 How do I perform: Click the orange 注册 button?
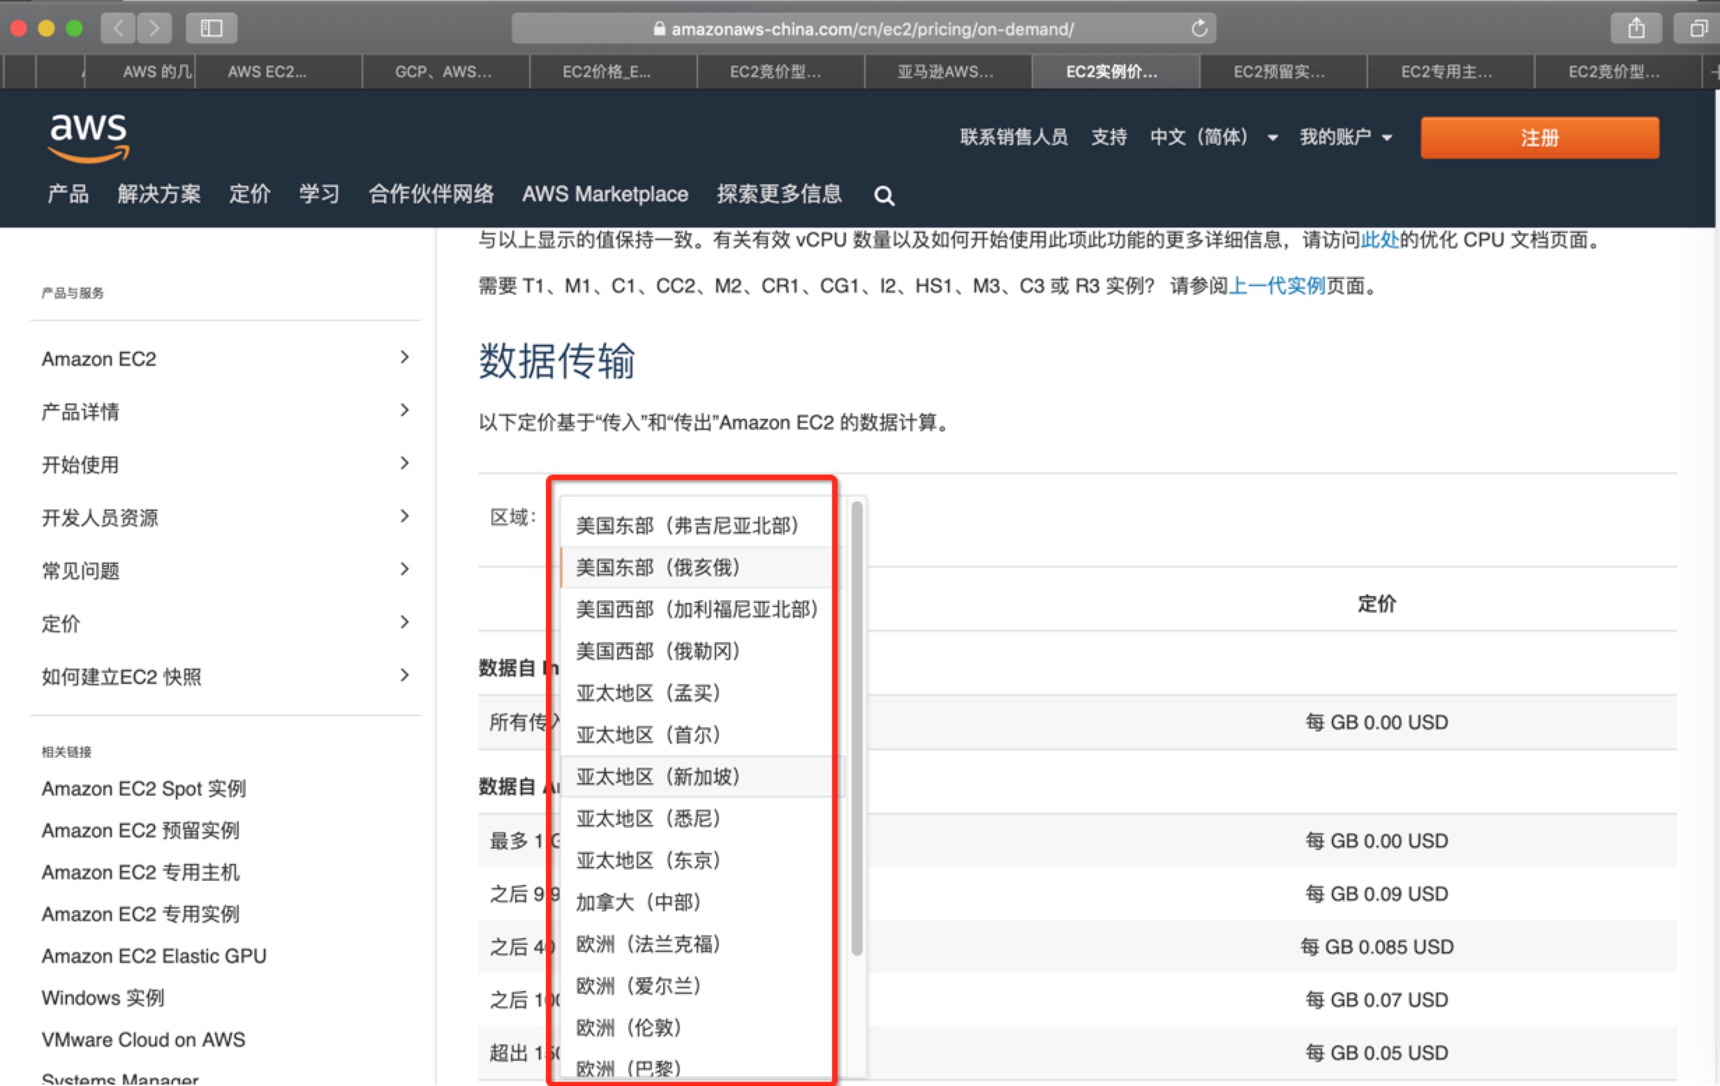1539,137
